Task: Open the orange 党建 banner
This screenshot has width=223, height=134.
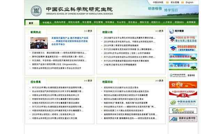Action: click(x=183, y=85)
